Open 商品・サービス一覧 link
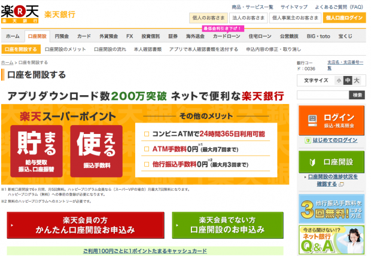 tap(253, 7)
